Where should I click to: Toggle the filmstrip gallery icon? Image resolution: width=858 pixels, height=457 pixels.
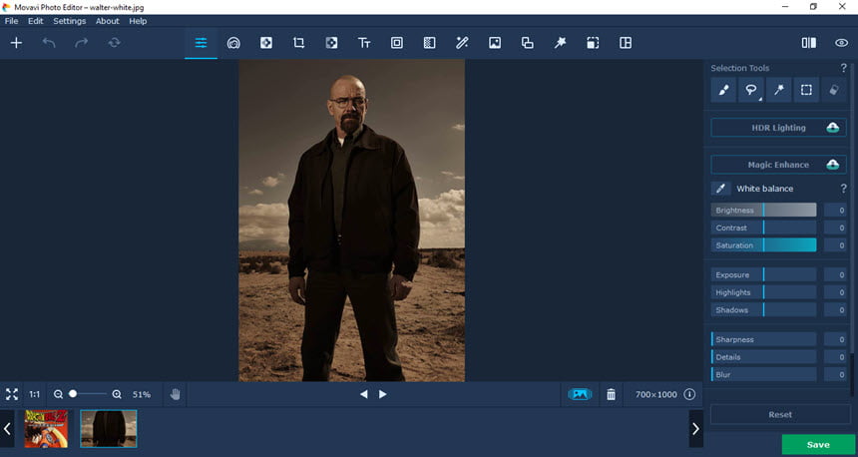click(x=580, y=394)
